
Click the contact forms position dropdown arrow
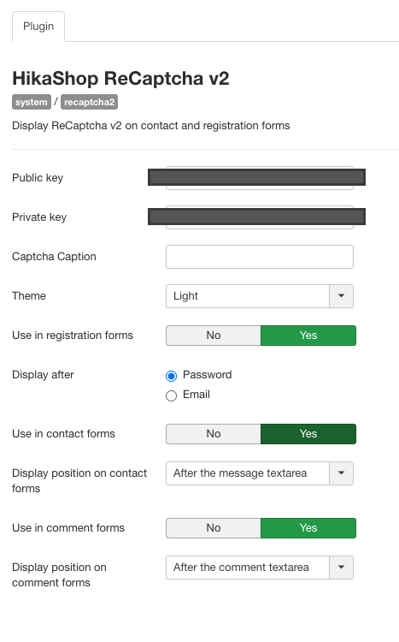(x=342, y=473)
